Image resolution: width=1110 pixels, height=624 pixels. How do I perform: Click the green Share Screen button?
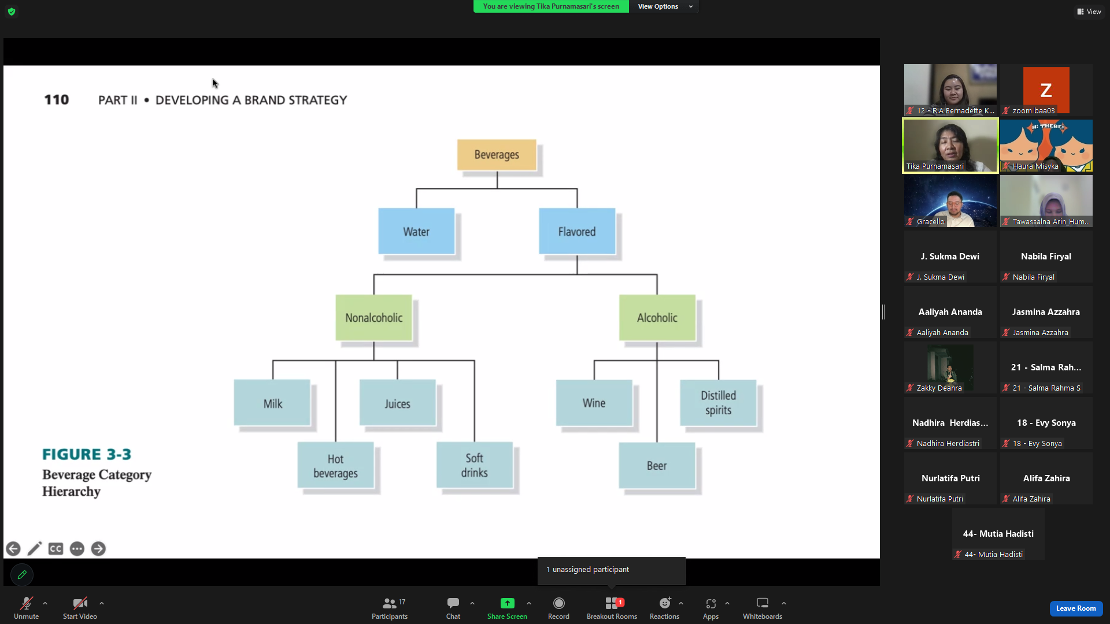click(x=507, y=608)
